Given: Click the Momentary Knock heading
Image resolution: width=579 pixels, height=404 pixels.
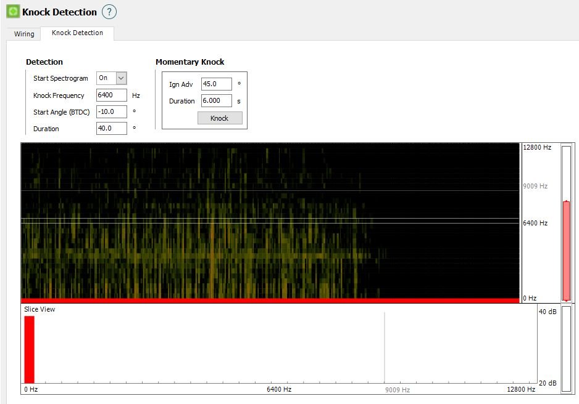Looking at the screenshot, I should click(190, 62).
